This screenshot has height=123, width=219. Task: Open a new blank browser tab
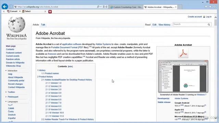click(180, 7)
